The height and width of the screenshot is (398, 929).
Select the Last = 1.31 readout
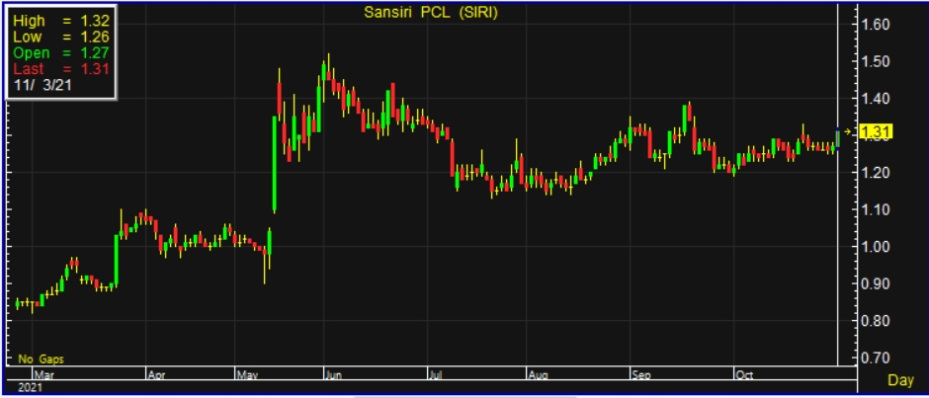click(61, 69)
